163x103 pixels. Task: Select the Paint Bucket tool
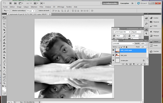pos(4,52)
